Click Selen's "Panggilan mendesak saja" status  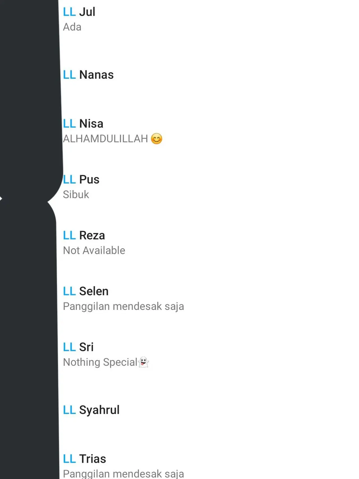(123, 306)
